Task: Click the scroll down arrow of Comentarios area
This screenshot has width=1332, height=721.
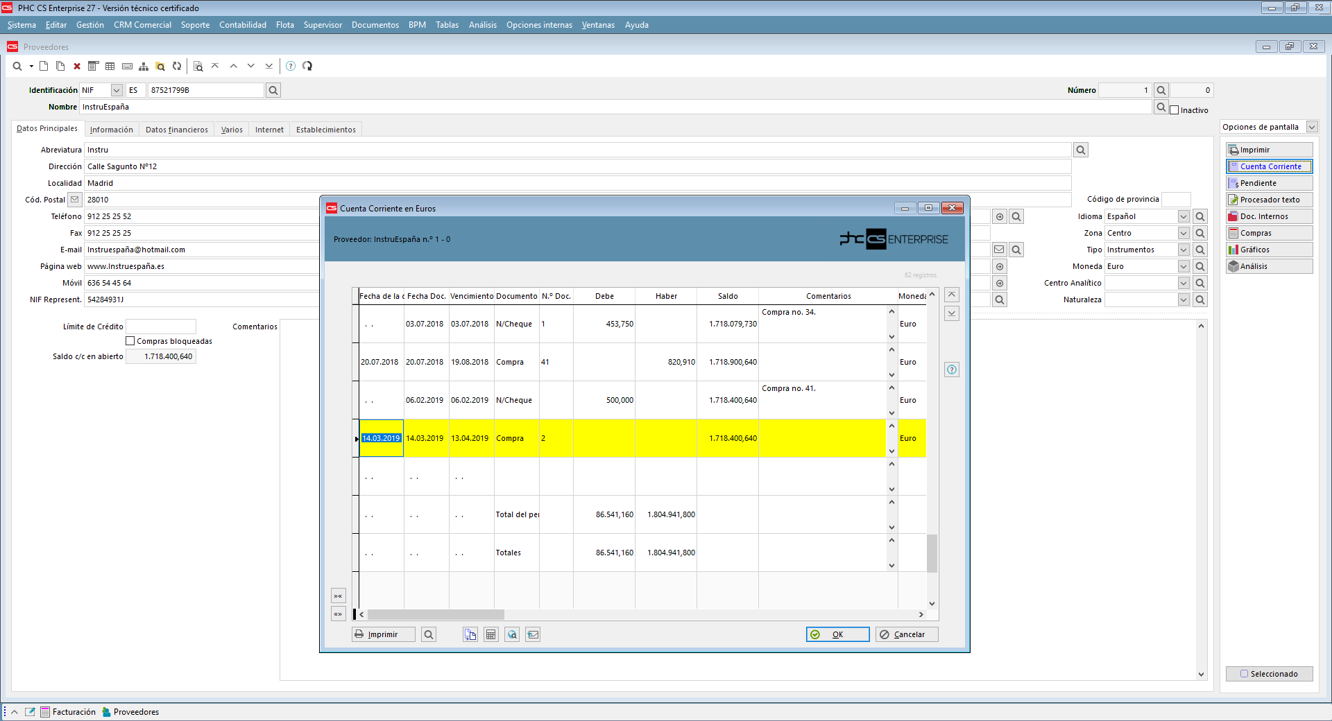Action: [x=1201, y=674]
